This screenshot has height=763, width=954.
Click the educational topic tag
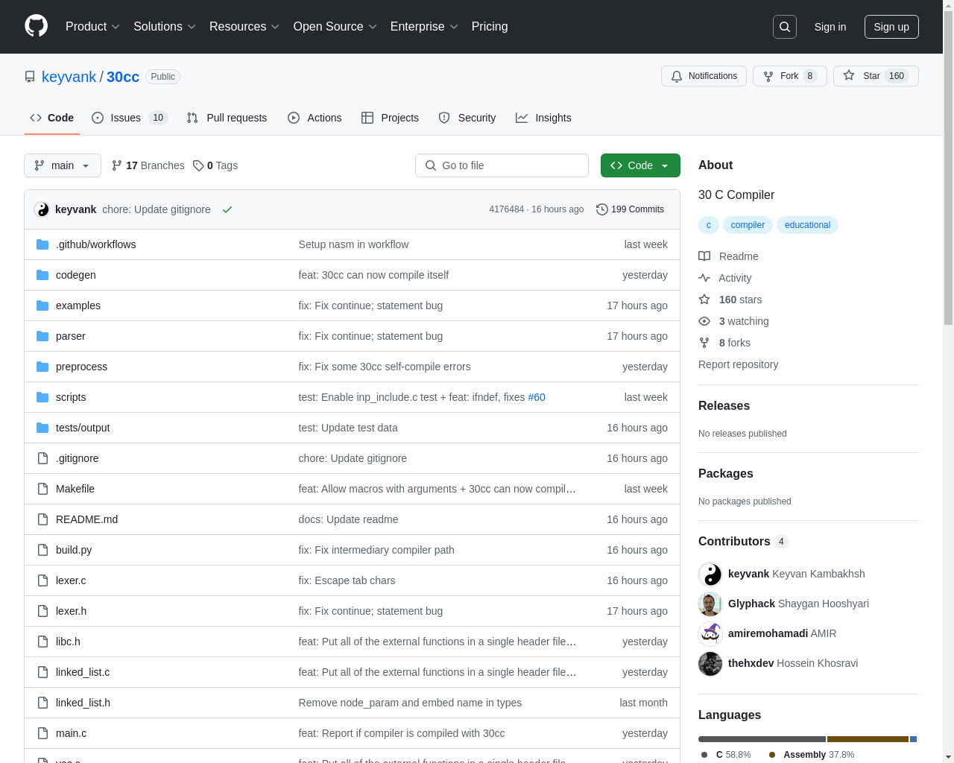(x=807, y=225)
